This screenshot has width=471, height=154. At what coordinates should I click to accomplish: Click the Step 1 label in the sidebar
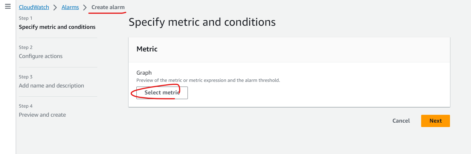(26, 18)
